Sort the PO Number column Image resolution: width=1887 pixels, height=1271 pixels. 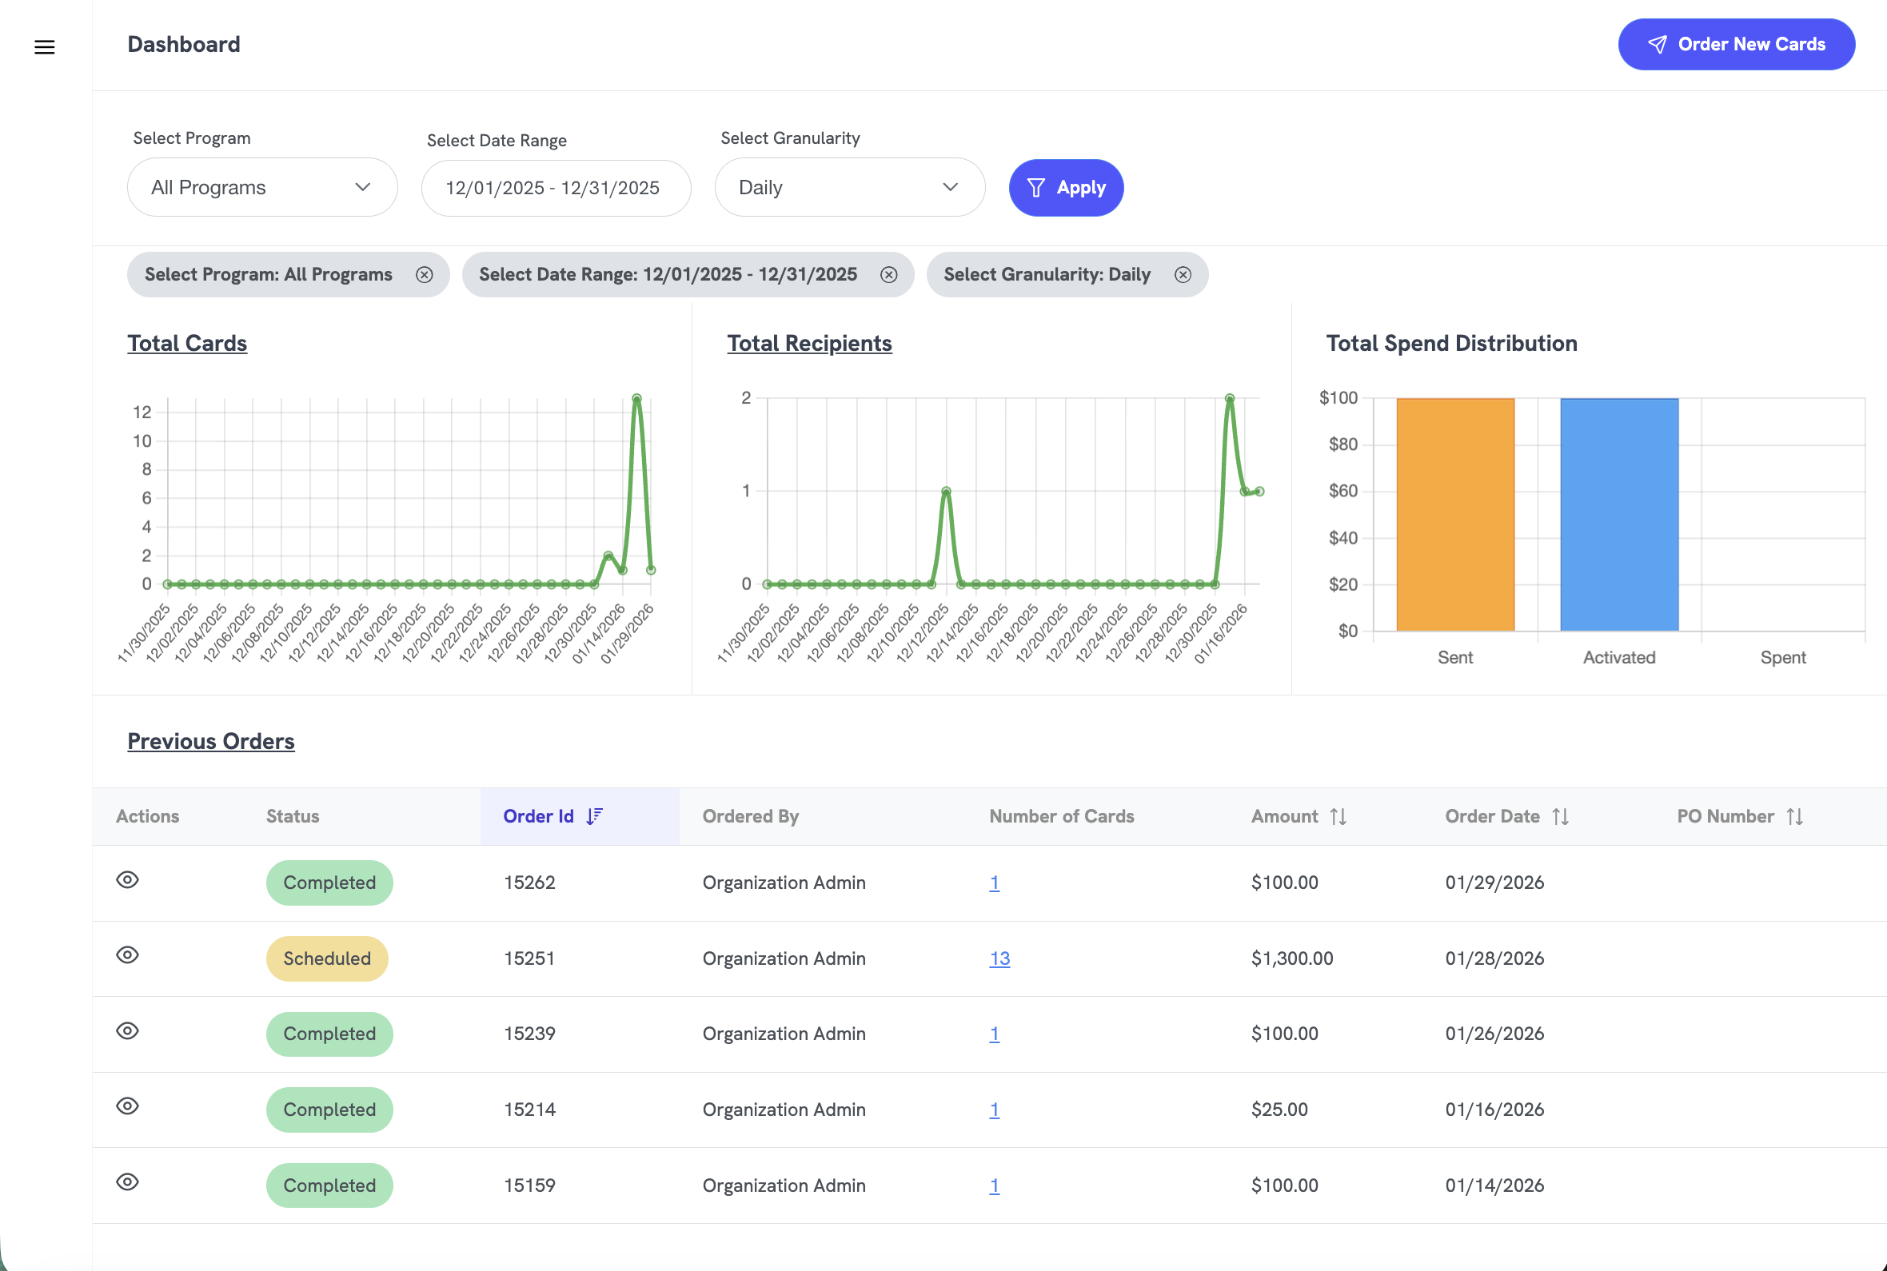coord(1793,816)
